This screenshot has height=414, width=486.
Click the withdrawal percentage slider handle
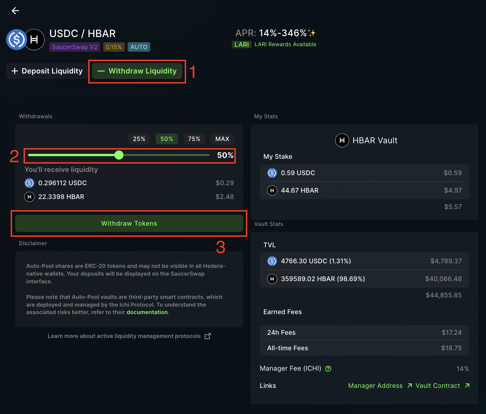tap(119, 155)
